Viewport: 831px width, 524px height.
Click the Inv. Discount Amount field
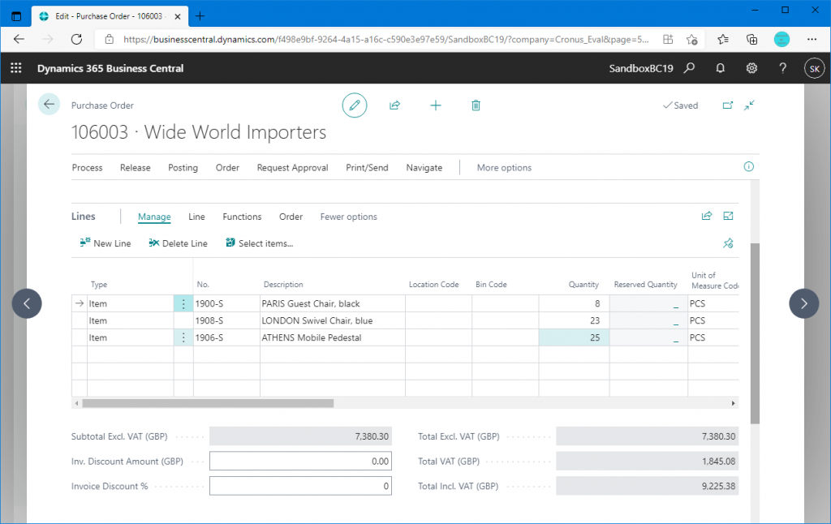tap(300, 461)
